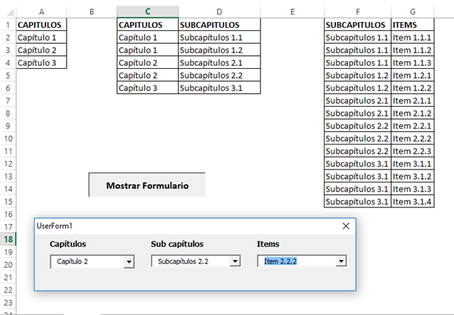The image size is (454, 315).
Task: Click the Subcapítulos 2.2 combo box field
Action: point(190,261)
